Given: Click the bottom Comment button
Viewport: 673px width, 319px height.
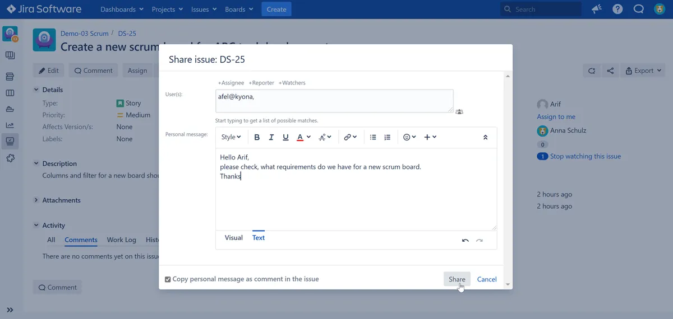Looking at the screenshot, I should (x=57, y=287).
